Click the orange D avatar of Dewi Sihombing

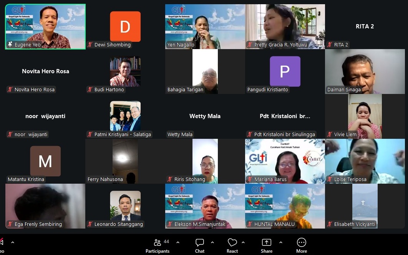(x=125, y=26)
